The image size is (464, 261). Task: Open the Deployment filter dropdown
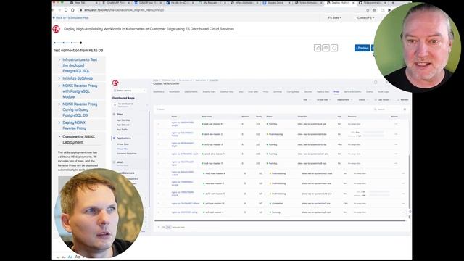pos(344,100)
